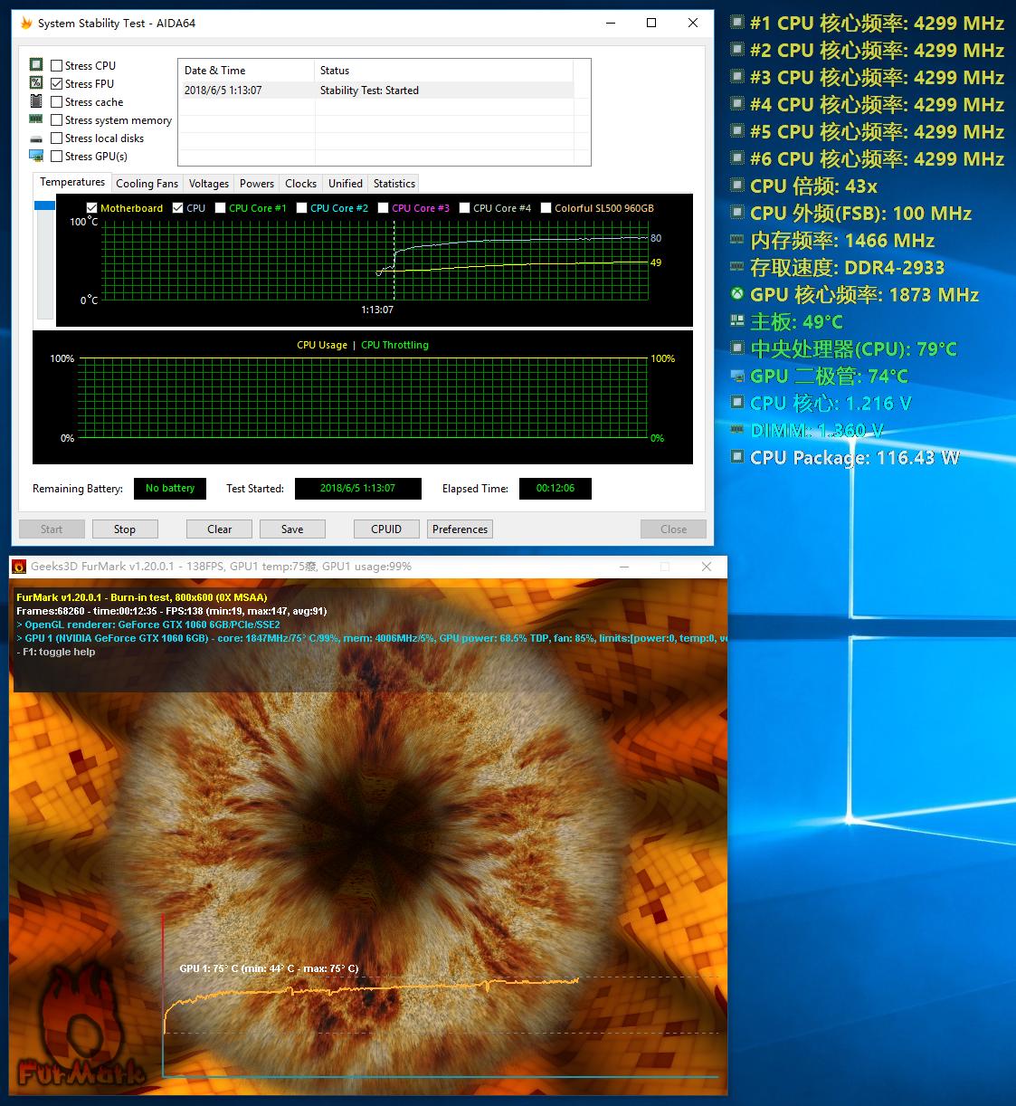The height and width of the screenshot is (1106, 1016).
Task: Check the Colorful SL500 960GB graph checkbox
Action: 546,207
